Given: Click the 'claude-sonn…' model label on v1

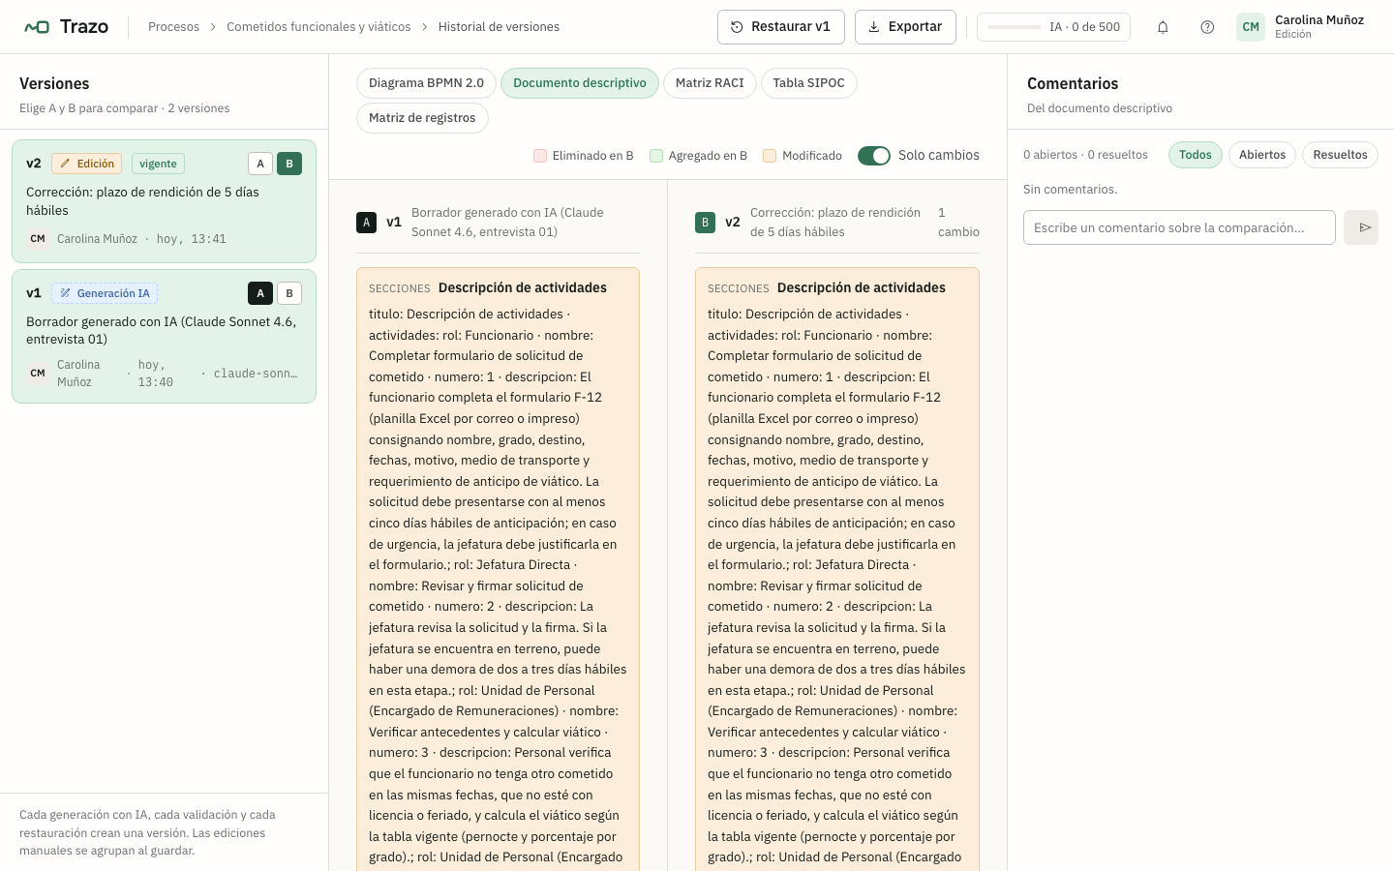Looking at the screenshot, I should 256,374.
